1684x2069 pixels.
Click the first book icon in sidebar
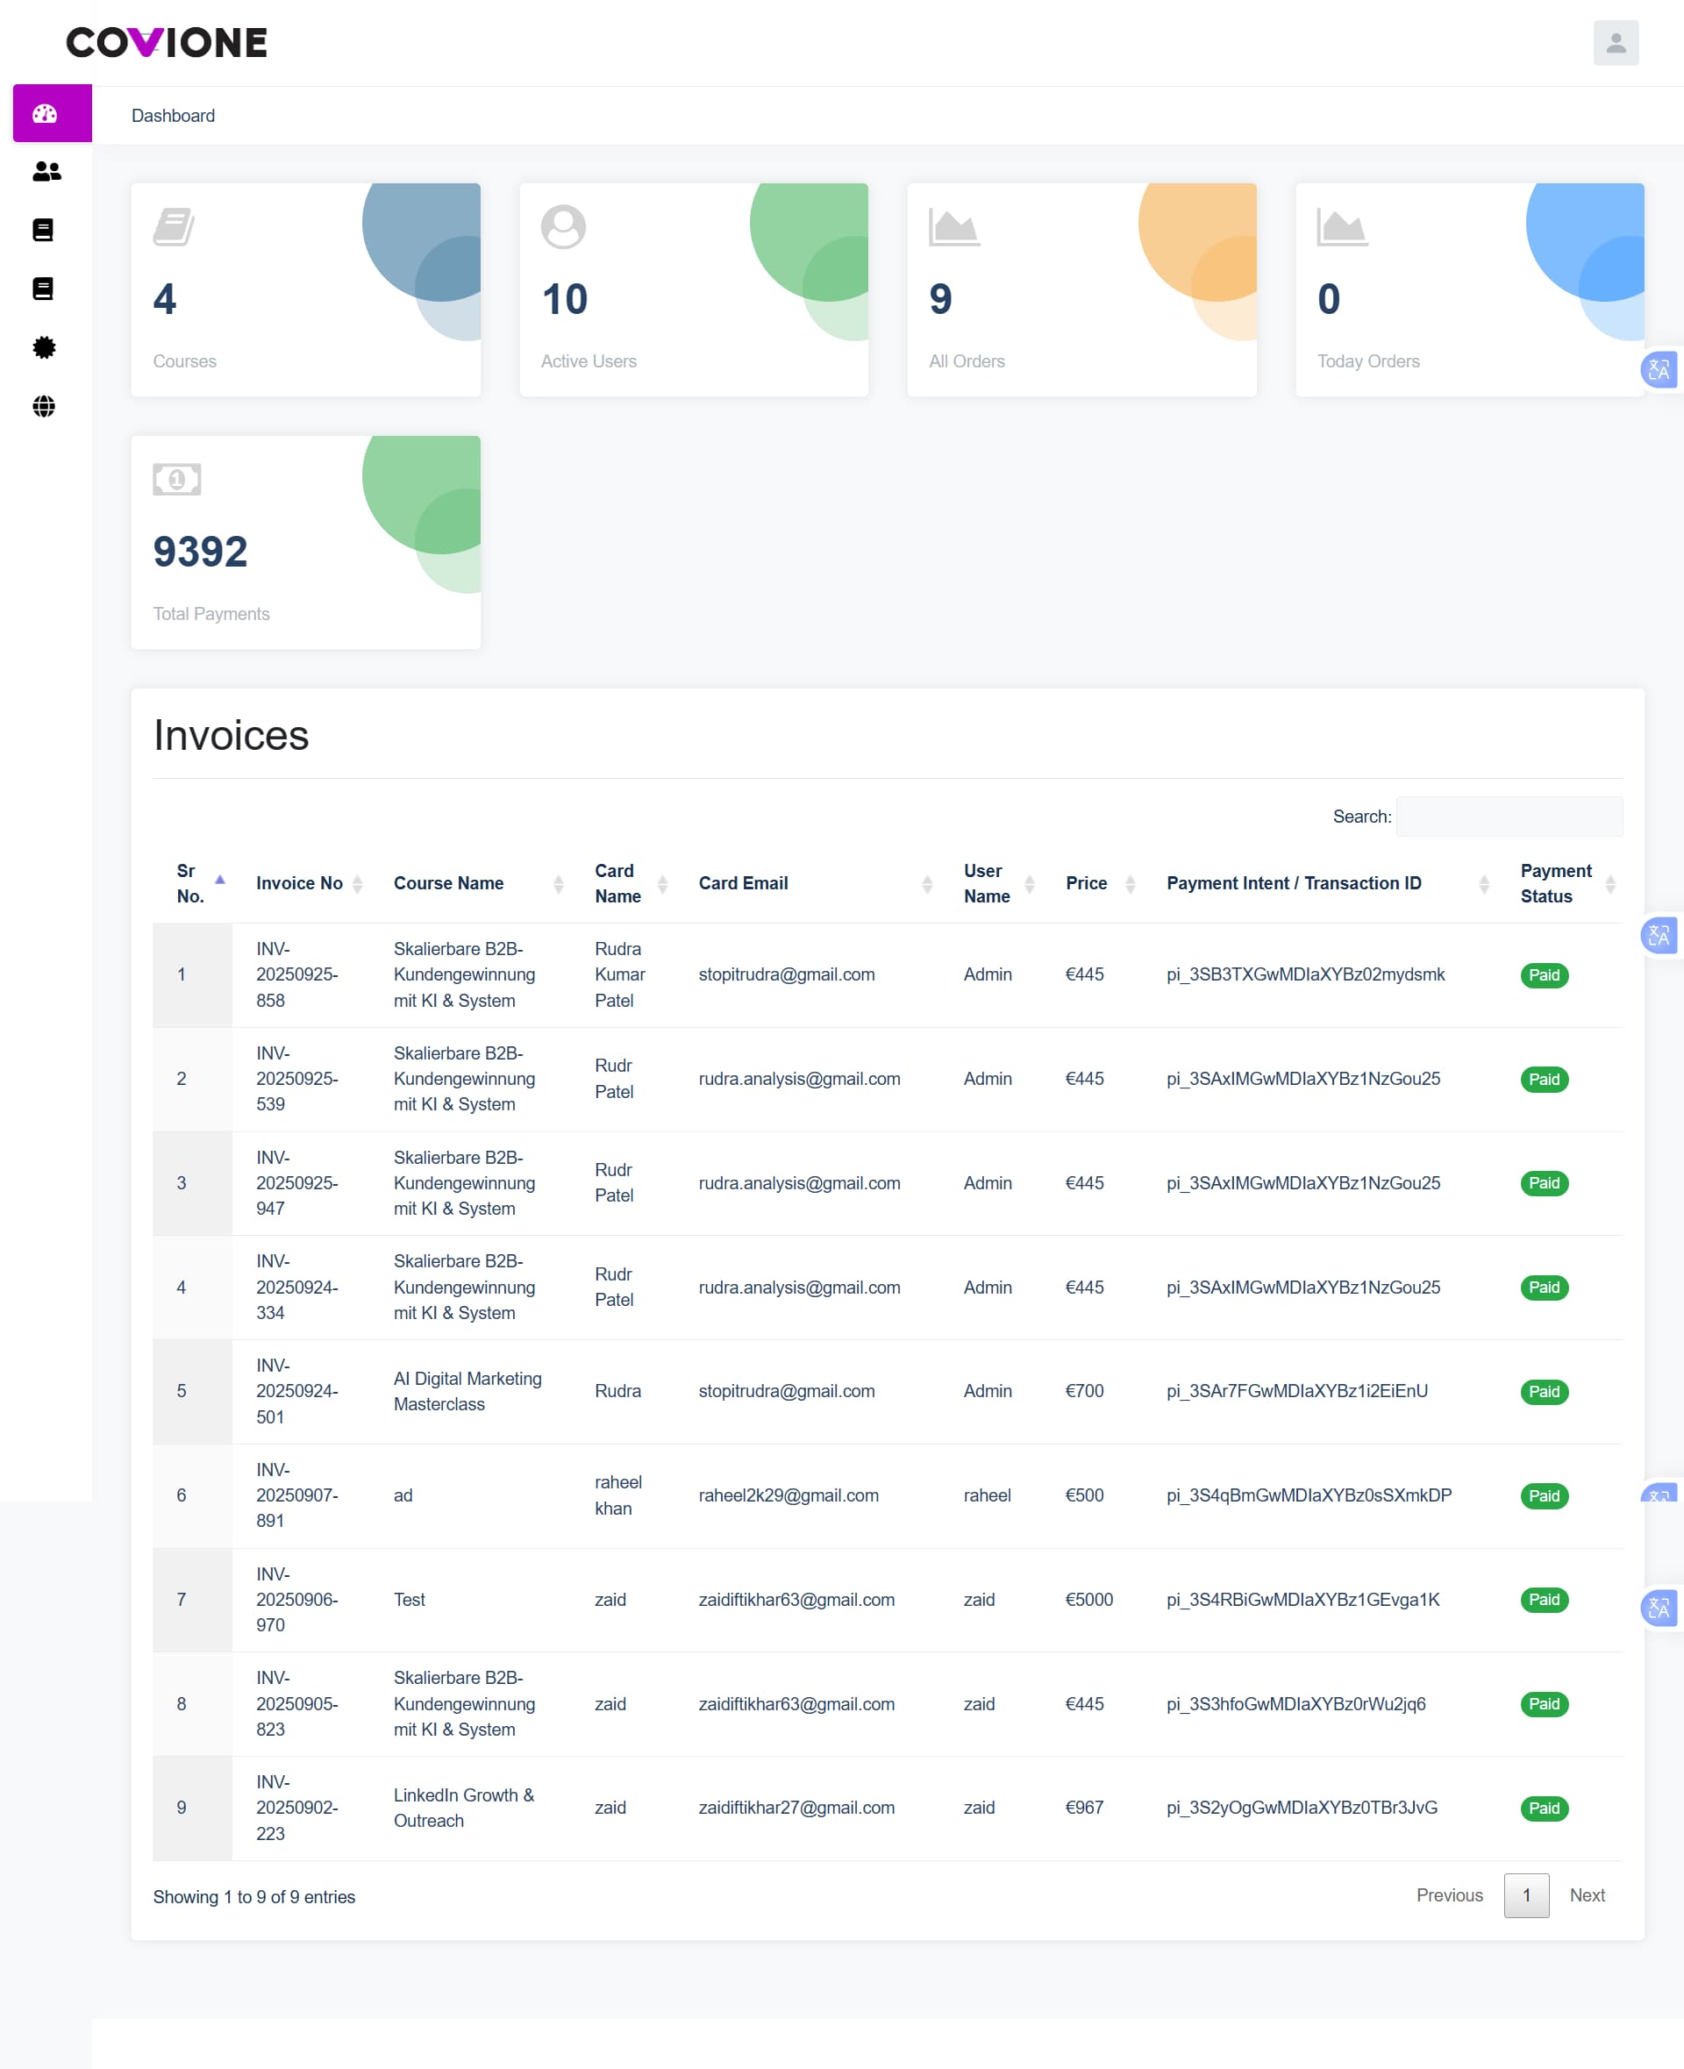coord(44,230)
